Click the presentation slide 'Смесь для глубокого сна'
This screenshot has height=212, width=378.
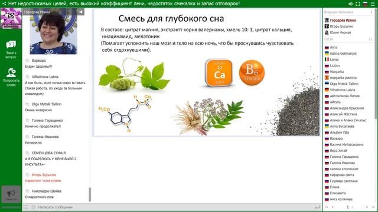tap(207, 72)
